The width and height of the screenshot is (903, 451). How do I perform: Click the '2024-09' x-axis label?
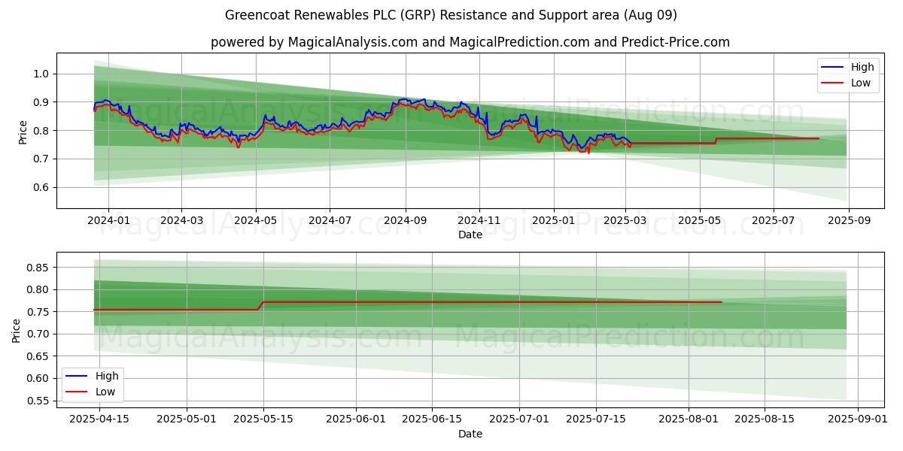coord(406,221)
